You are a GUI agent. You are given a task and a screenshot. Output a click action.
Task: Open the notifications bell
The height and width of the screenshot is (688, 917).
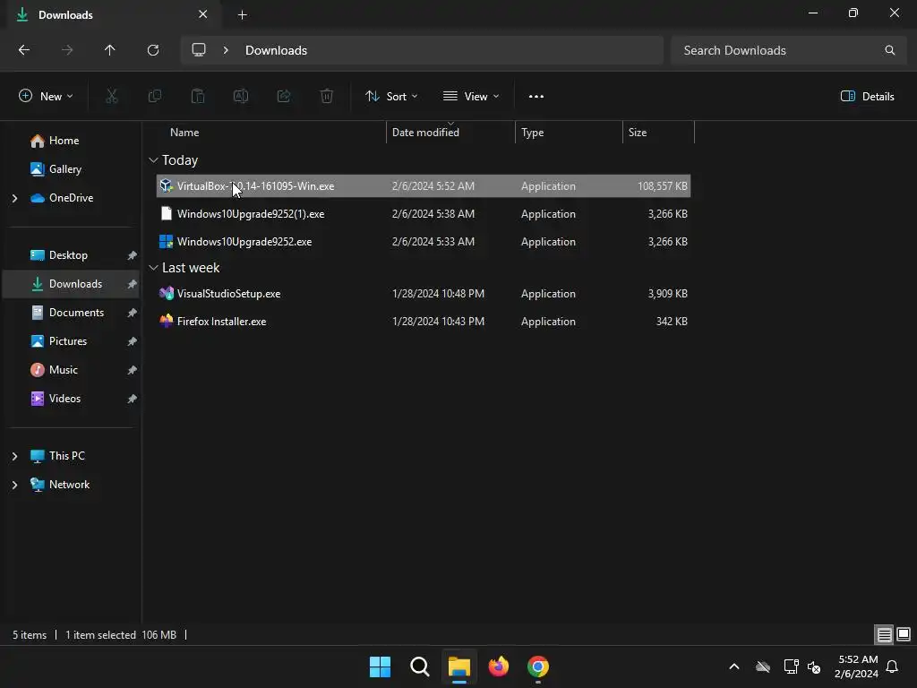pyautogui.click(x=892, y=666)
